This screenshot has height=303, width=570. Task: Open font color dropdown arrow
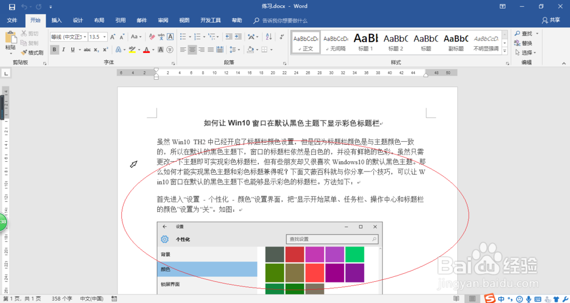point(153,50)
